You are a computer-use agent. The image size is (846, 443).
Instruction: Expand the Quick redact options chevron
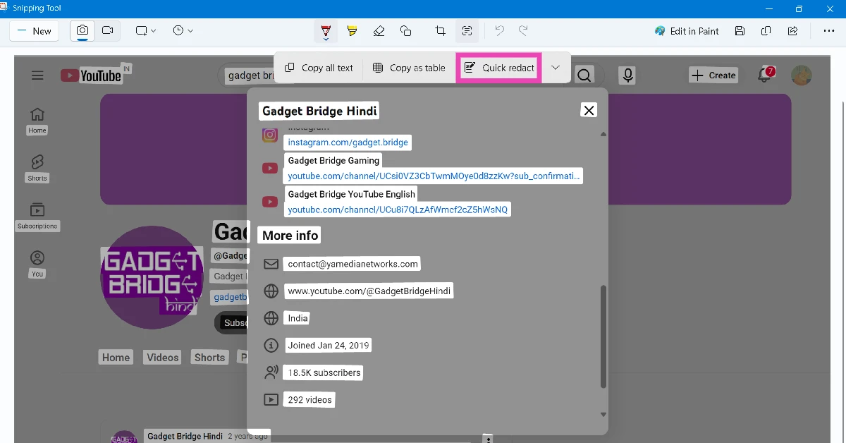556,67
